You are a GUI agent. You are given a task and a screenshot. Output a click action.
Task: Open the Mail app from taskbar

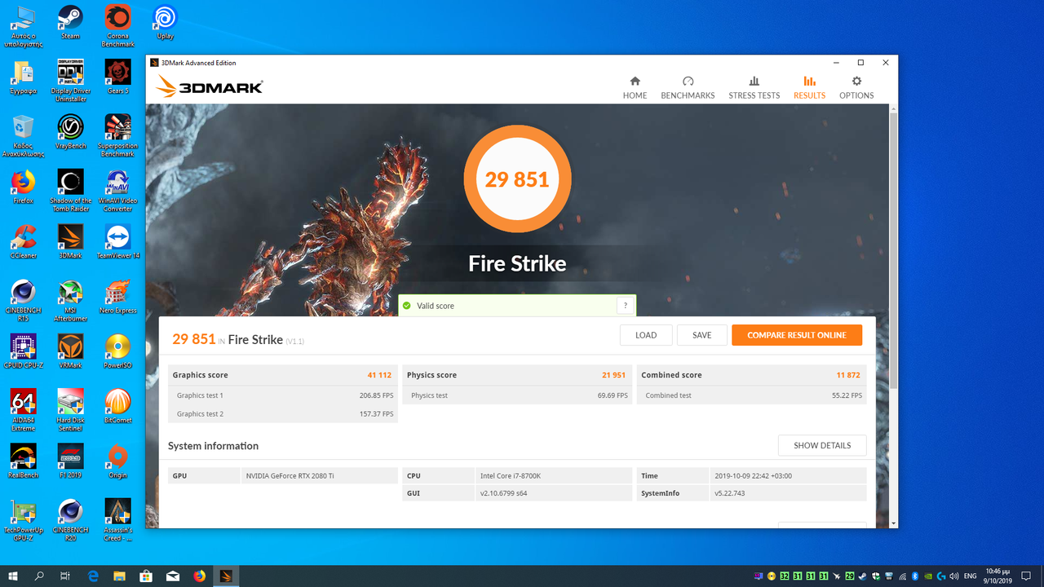point(173,576)
